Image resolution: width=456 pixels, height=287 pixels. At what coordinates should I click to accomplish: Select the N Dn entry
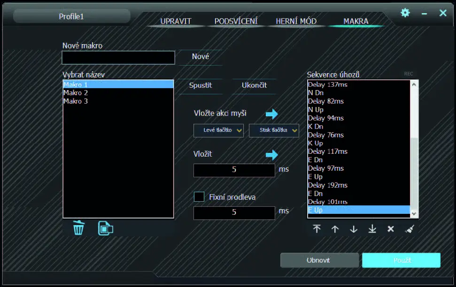[359, 93]
